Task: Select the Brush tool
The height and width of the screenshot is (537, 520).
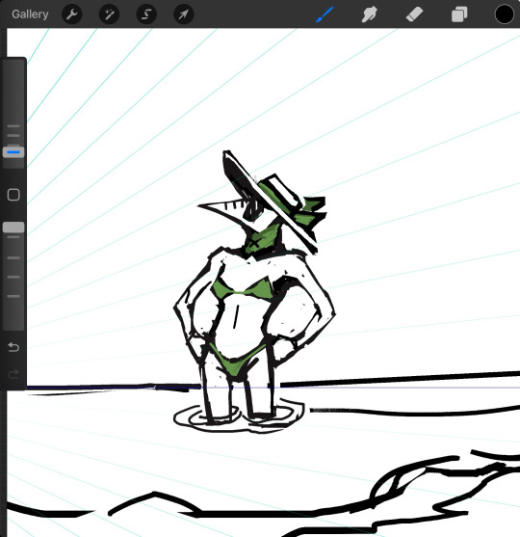Action: pyautogui.click(x=325, y=14)
